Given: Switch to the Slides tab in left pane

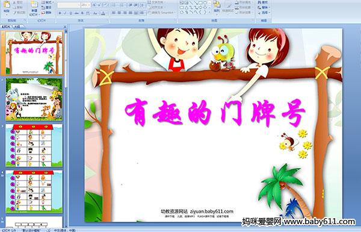Looking at the screenshot, I should coord(6,27).
